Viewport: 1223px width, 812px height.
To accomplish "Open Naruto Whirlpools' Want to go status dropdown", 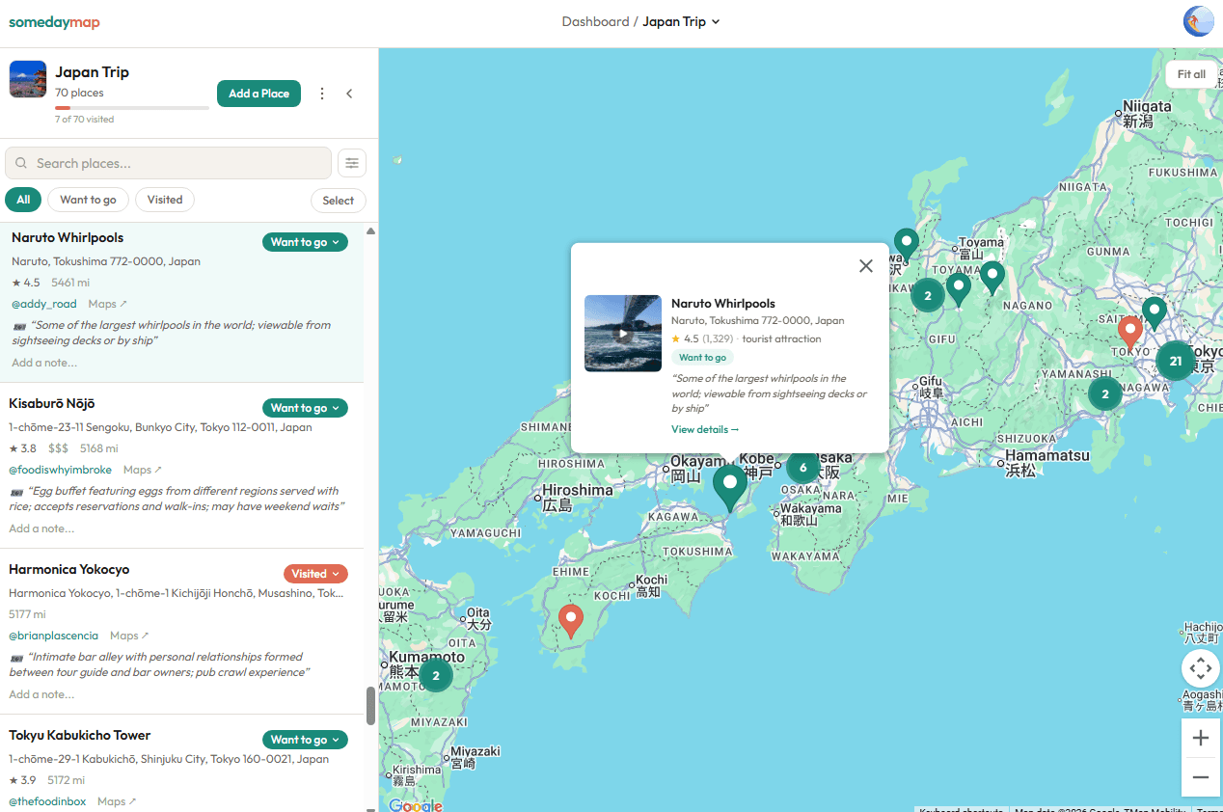I will tap(305, 242).
